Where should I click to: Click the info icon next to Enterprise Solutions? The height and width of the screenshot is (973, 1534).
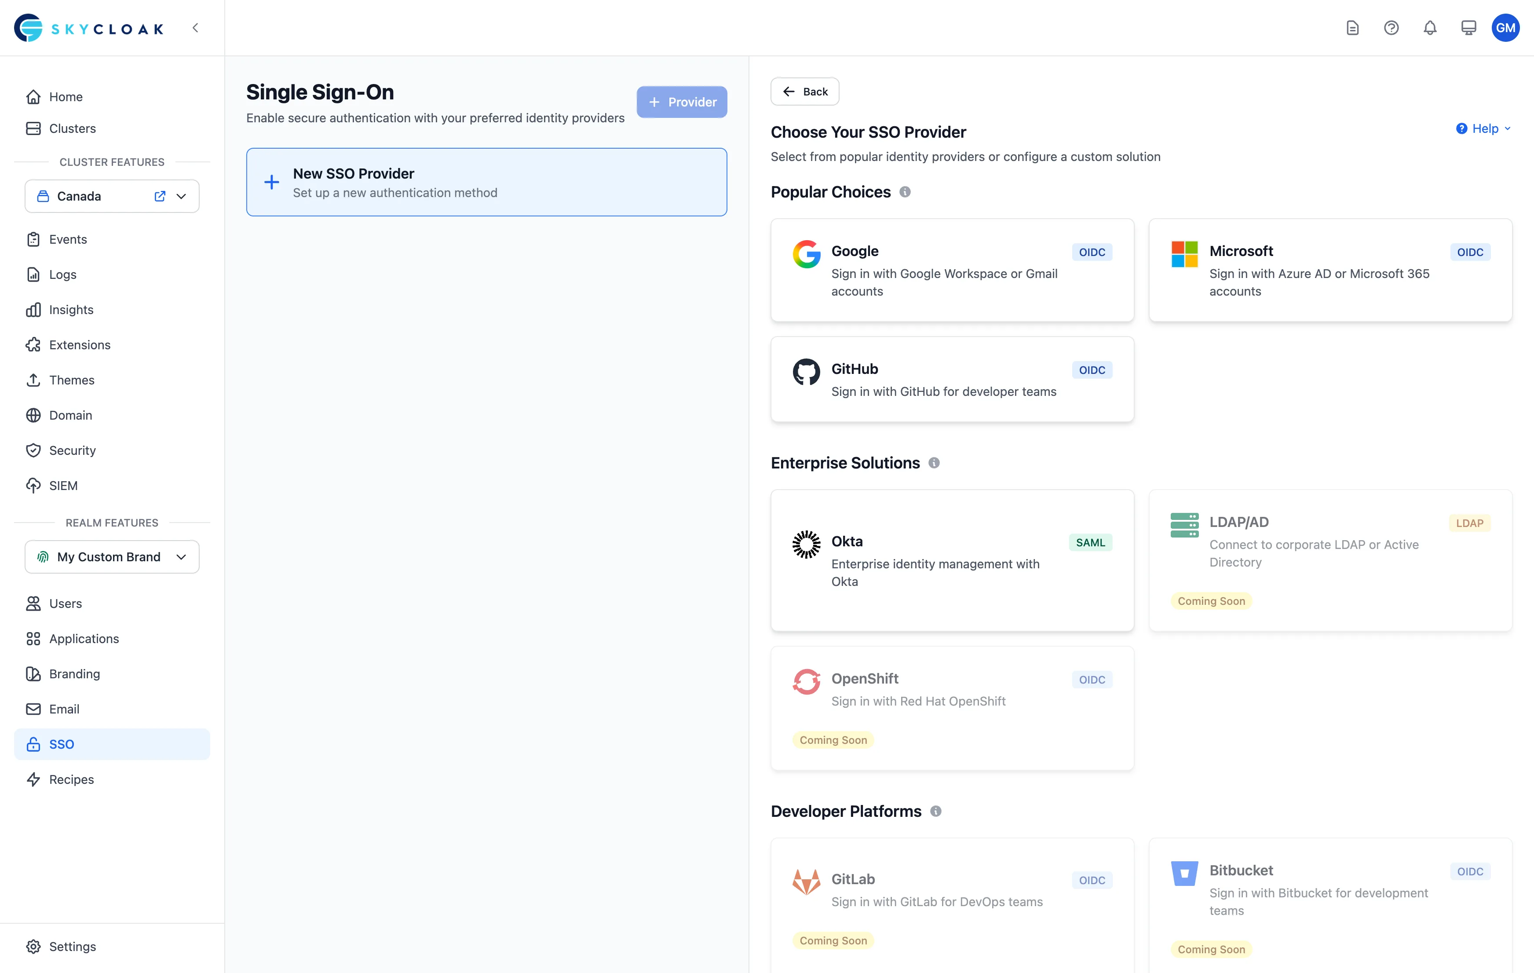point(934,463)
